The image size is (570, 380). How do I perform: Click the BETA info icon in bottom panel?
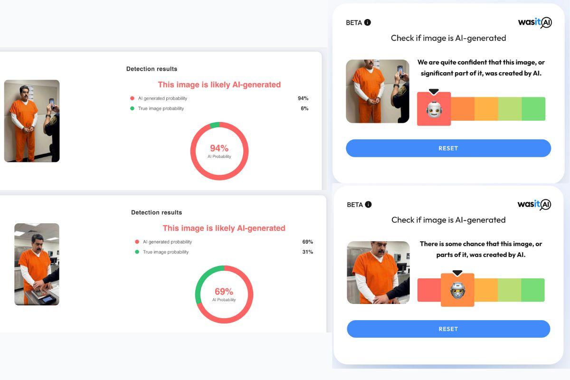pyautogui.click(x=368, y=204)
